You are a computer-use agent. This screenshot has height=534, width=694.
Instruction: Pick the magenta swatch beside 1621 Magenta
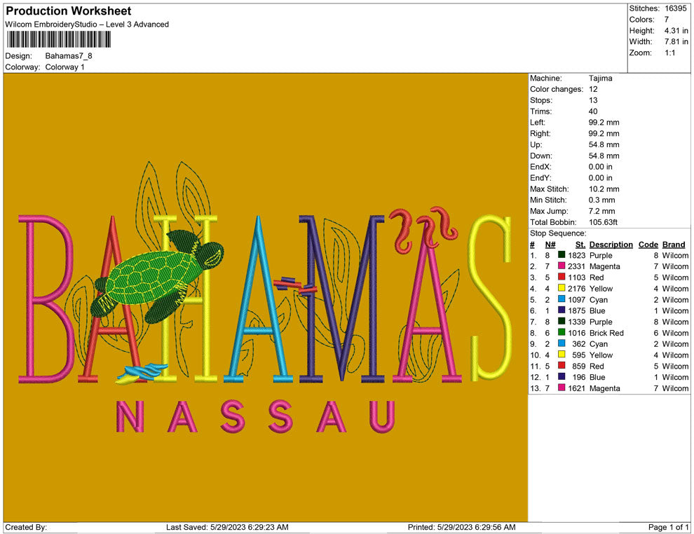[562, 387]
